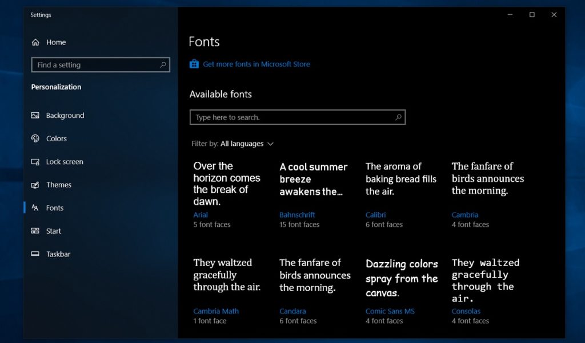Click the Find a setting search glass
This screenshot has height=343, width=585.
[x=163, y=64]
